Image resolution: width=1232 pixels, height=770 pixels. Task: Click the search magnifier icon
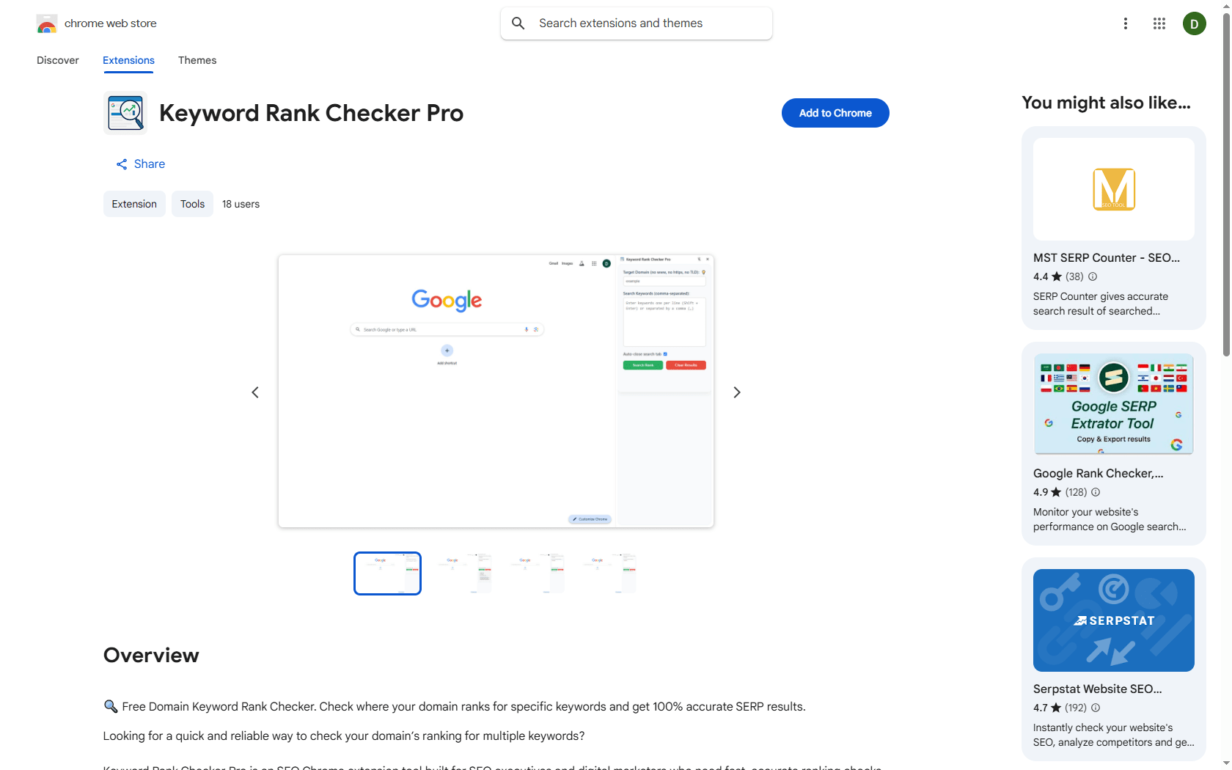click(x=518, y=23)
